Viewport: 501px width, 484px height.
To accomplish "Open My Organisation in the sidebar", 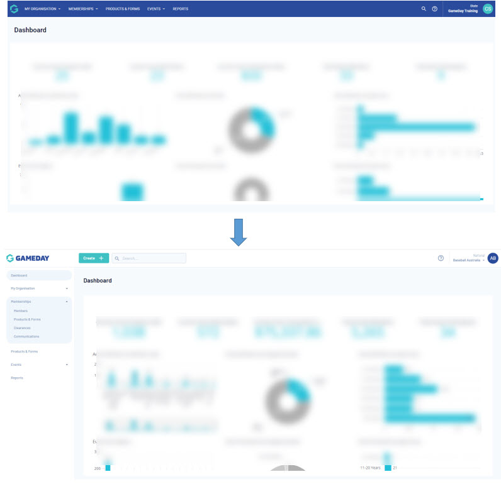I will [x=23, y=289].
